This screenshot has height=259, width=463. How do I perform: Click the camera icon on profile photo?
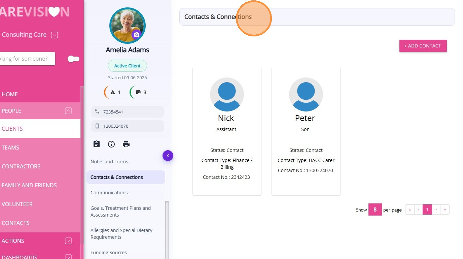pyautogui.click(x=136, y=34)
